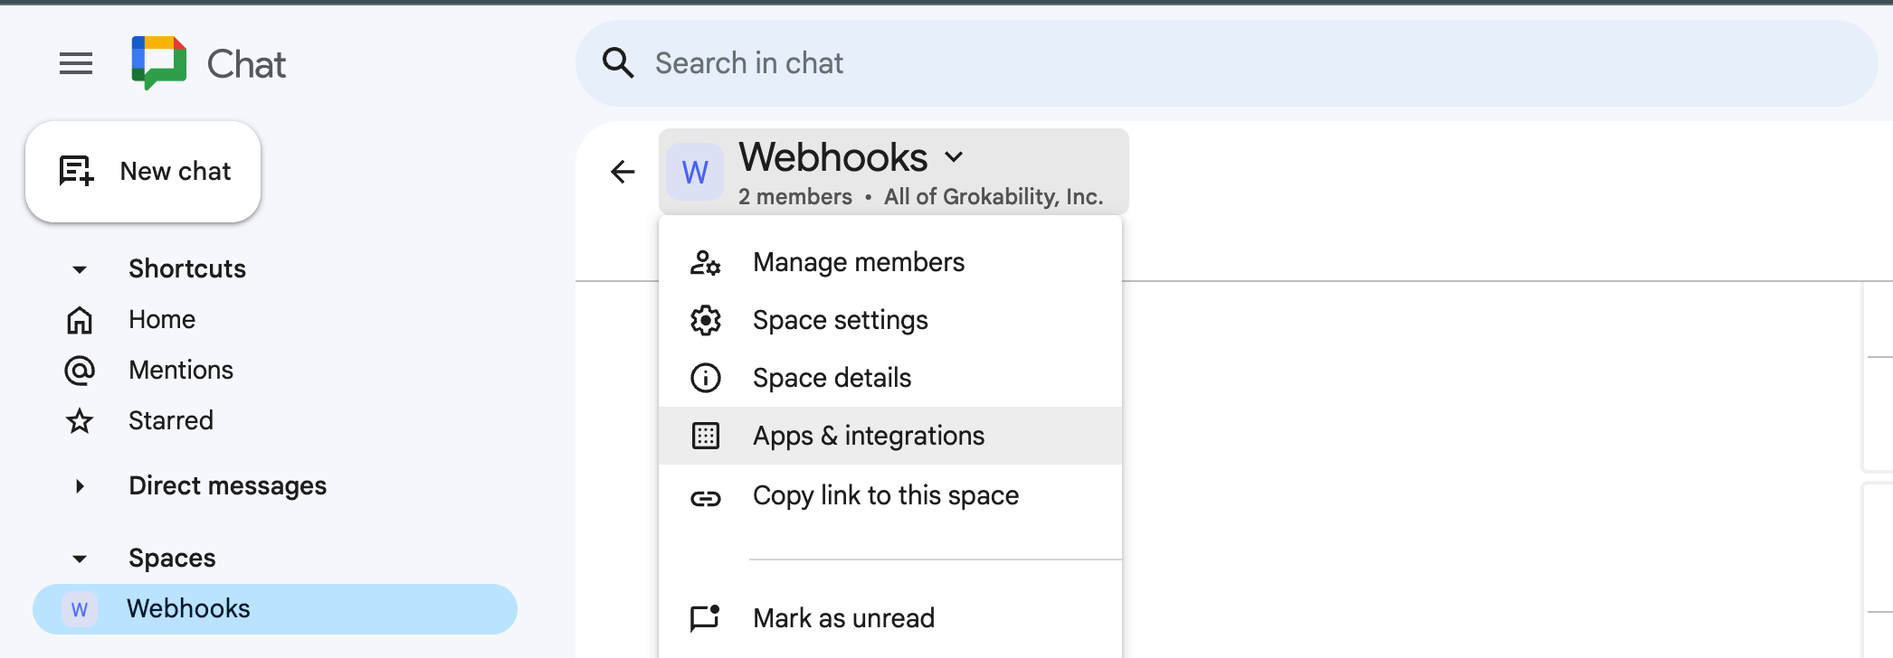
Task: Click the Apps & integrations grid icon
Action: point(706,436)
